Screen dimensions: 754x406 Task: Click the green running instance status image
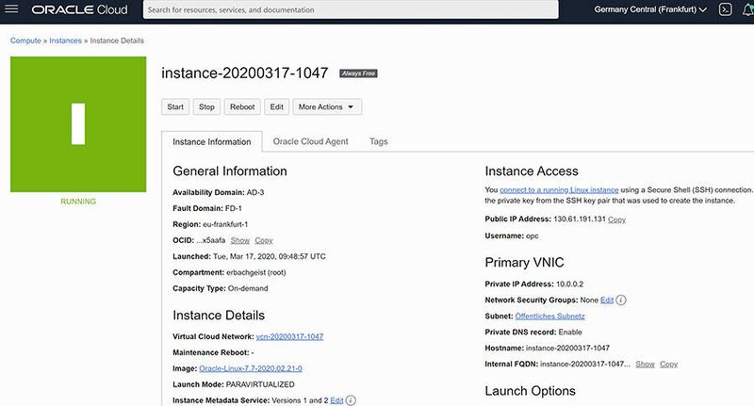78,124
